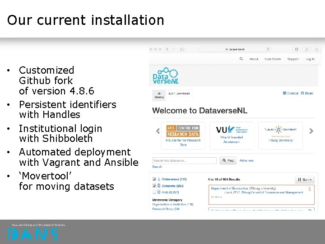Viewport: 325px width, 244px height.
Task: Open the About menu item
Action: pyautogui.click(x=254, y=59)
